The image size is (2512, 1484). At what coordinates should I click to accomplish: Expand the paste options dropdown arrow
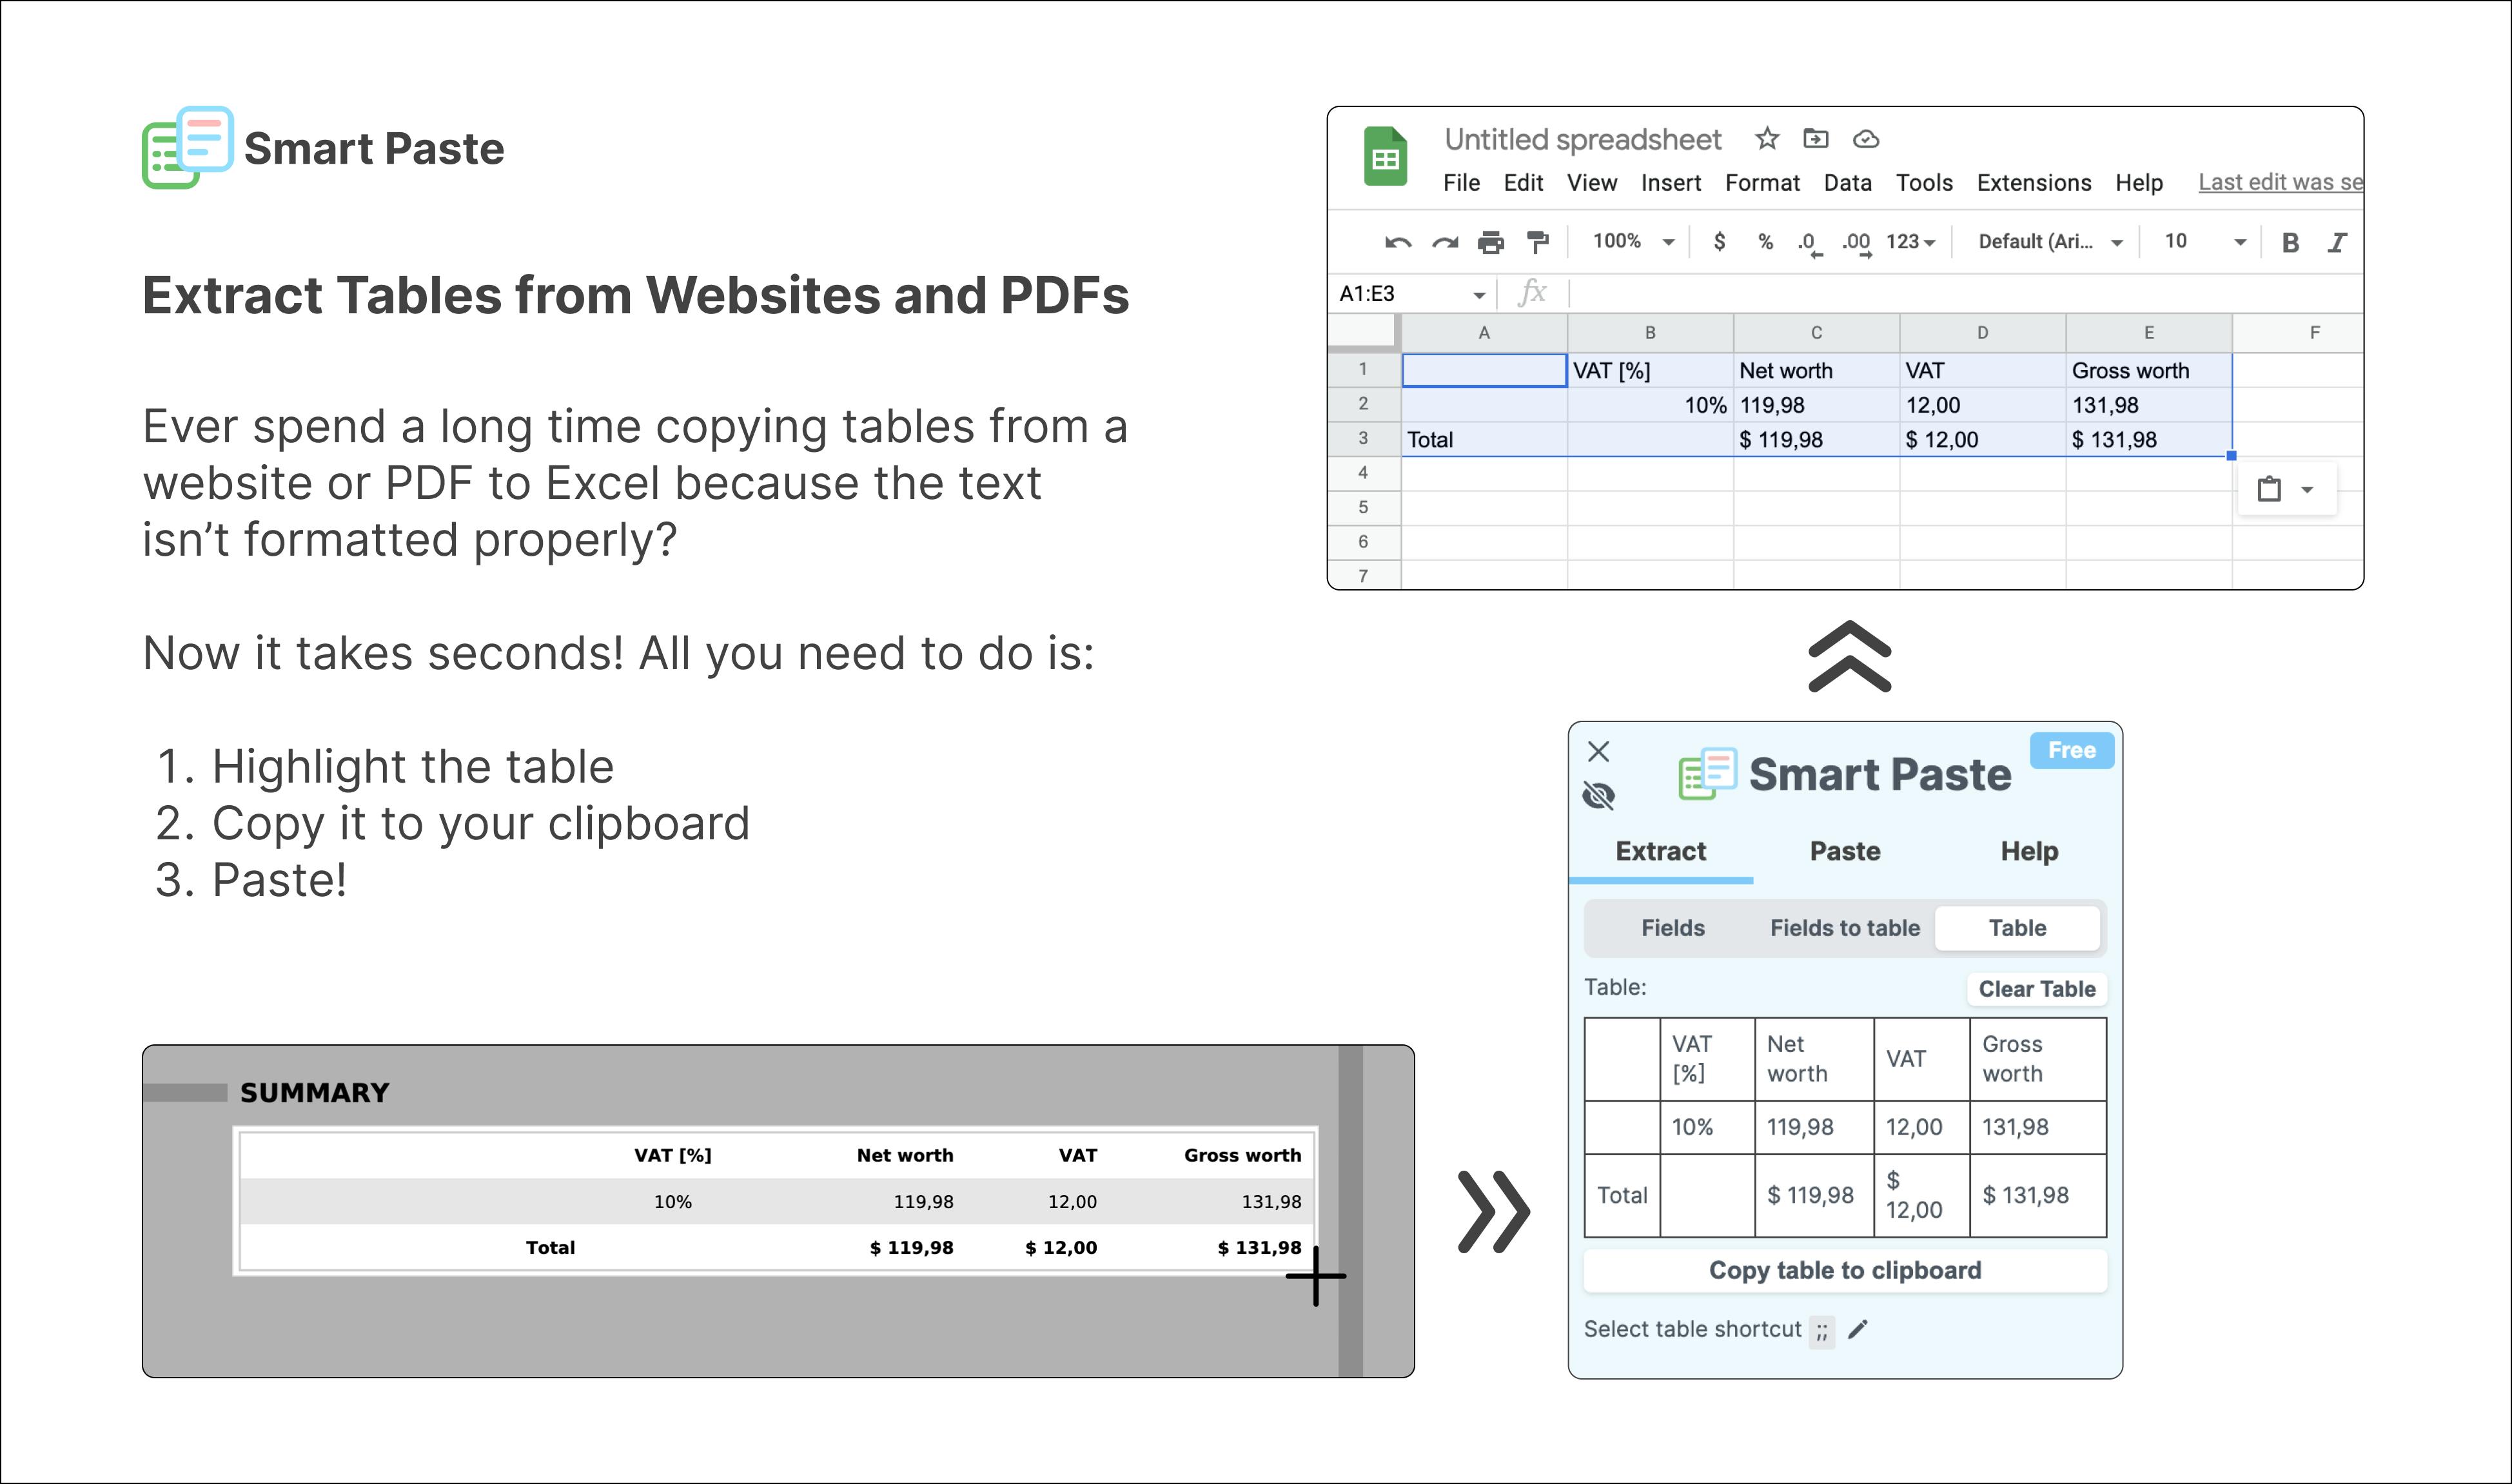(x=2307, y=490)
